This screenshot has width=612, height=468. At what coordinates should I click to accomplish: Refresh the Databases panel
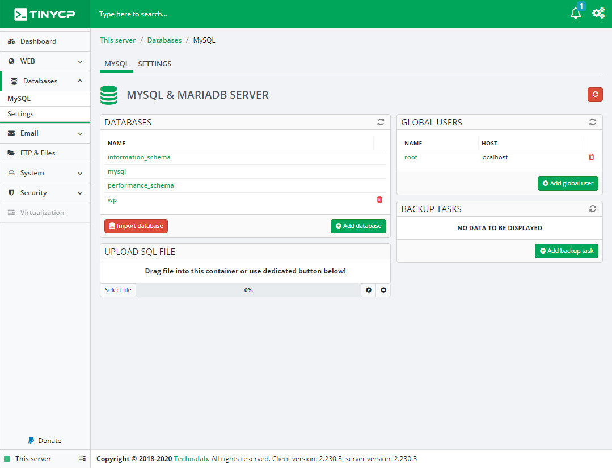click(x=381, y=122)
